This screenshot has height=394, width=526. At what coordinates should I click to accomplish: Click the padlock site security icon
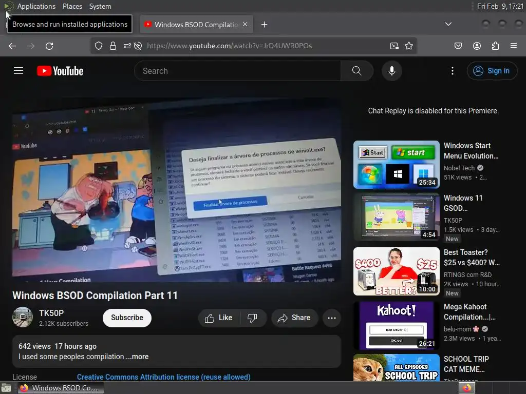(x=112, y=46)
